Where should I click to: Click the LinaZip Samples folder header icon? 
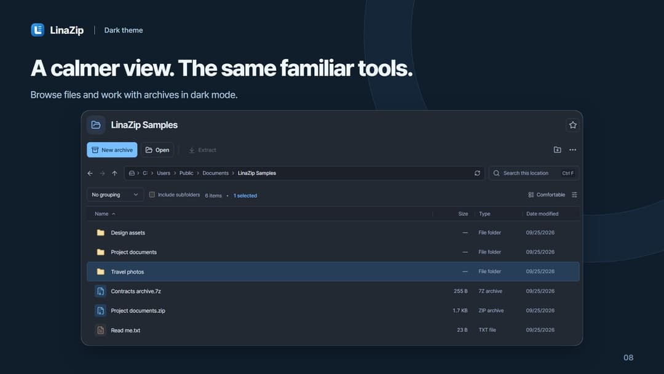[x=96, y=125]
